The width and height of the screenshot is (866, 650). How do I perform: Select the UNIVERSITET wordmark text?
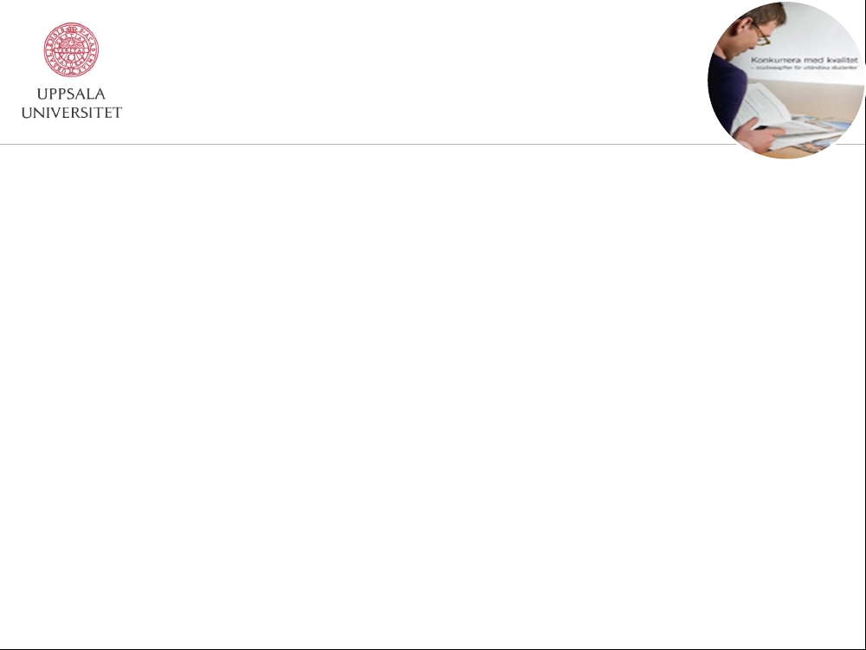point(71,113)
